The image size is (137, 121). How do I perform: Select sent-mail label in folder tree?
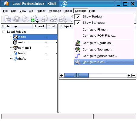(24, 48)
